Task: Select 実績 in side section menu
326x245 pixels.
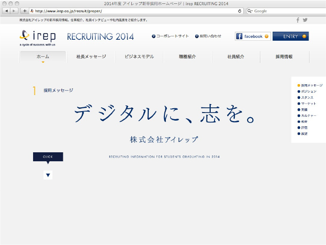Action: (302, 109)
